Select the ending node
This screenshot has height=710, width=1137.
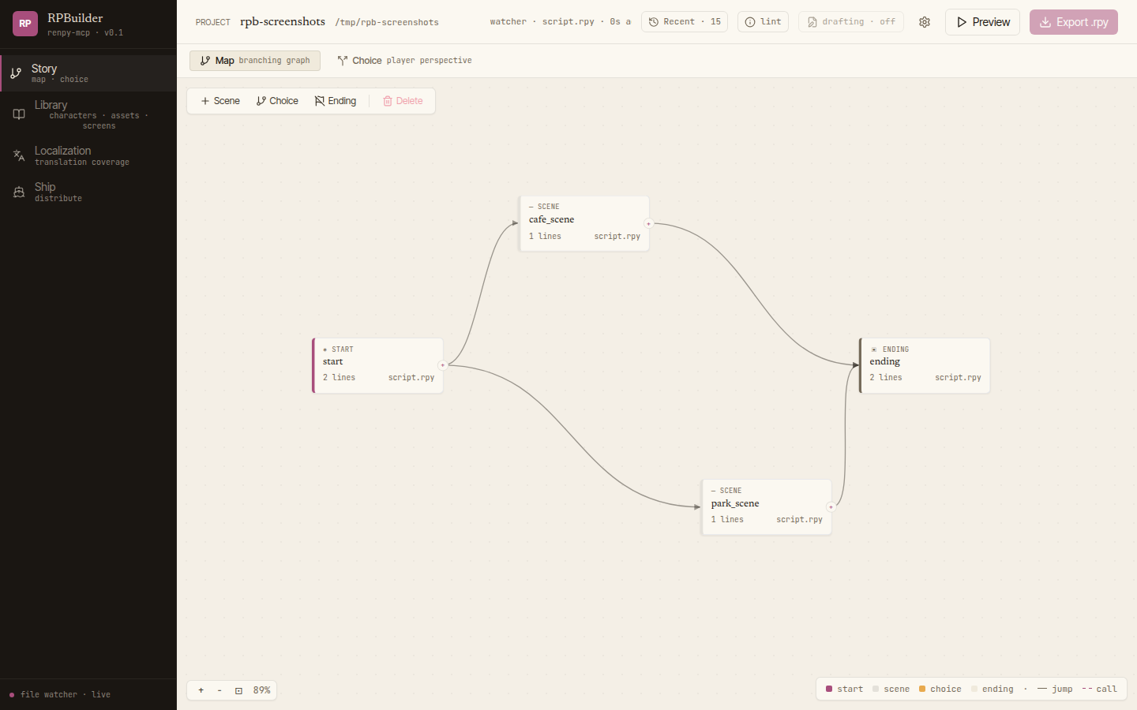(x=925, y=365)
